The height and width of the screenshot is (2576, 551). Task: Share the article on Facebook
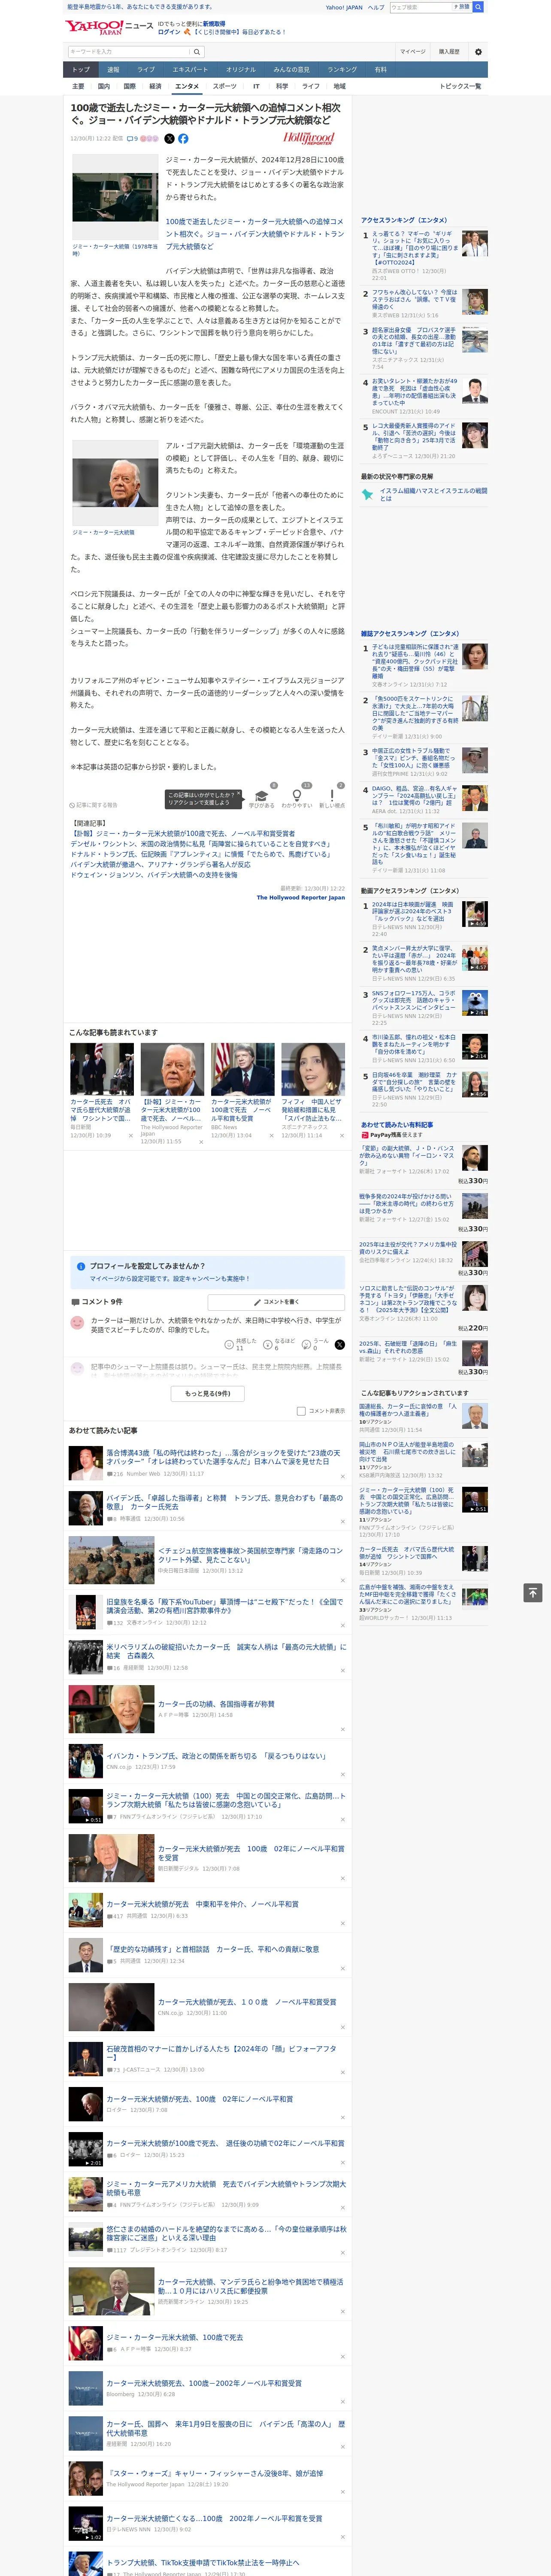(183, 139)
